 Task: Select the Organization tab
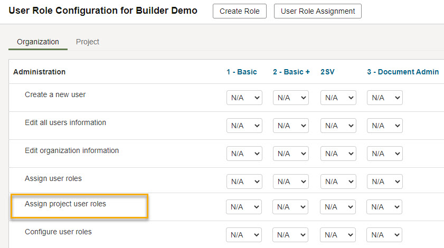point(38,42)
